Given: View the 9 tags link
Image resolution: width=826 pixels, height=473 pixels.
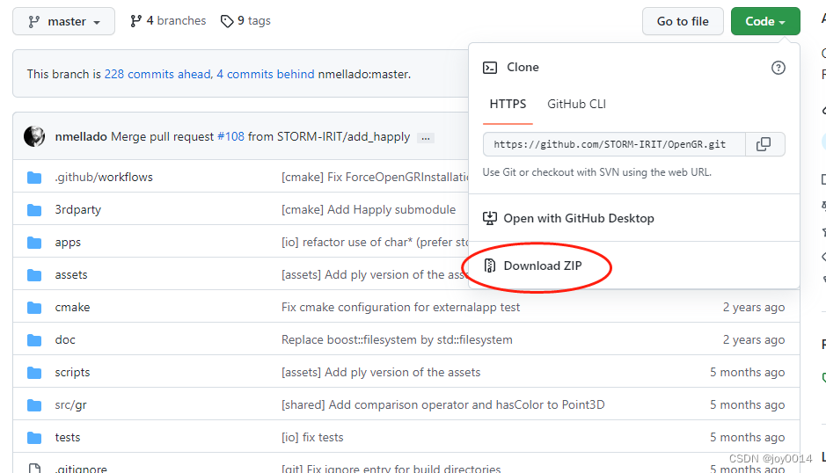Looking at the screenshot, I should tap(245, 20).
